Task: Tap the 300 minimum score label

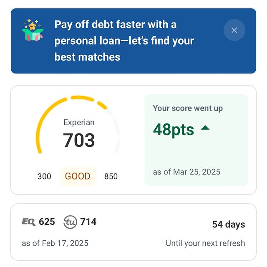Action: coord(44,176)
